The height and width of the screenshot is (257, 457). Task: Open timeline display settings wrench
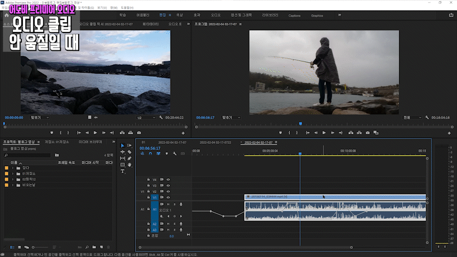coord(175,153)
